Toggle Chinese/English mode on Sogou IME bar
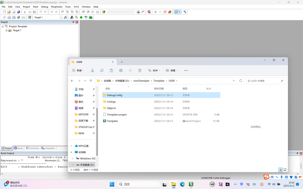 click(272, 177)
